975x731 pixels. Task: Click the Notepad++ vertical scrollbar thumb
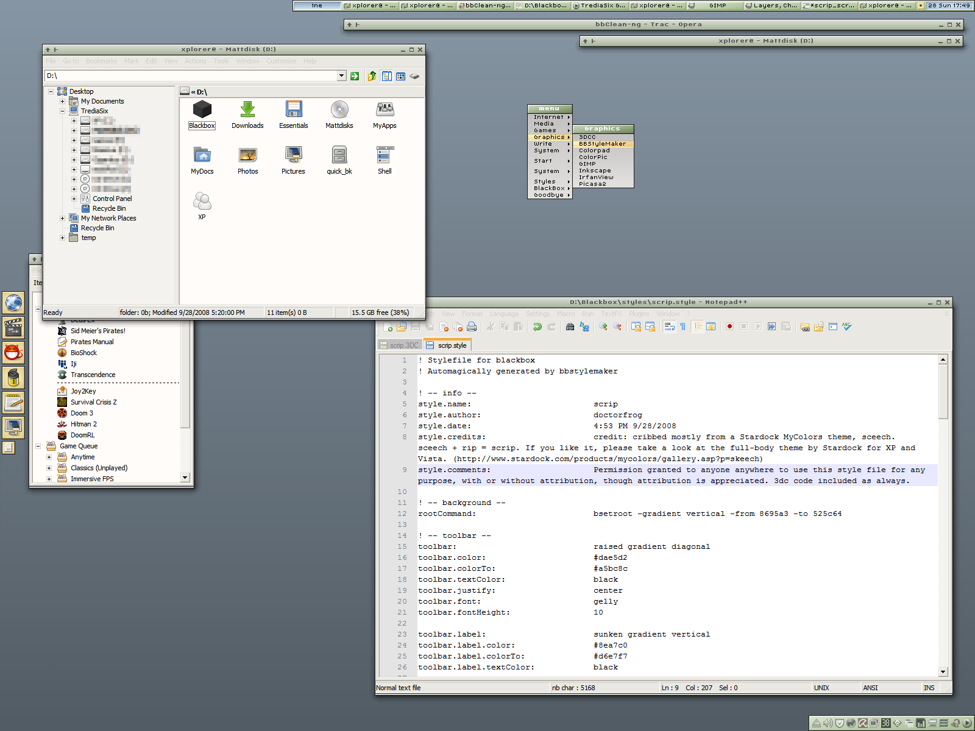(943, 391)
